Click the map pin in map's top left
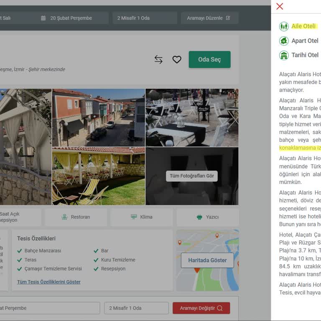 (180, 242)
